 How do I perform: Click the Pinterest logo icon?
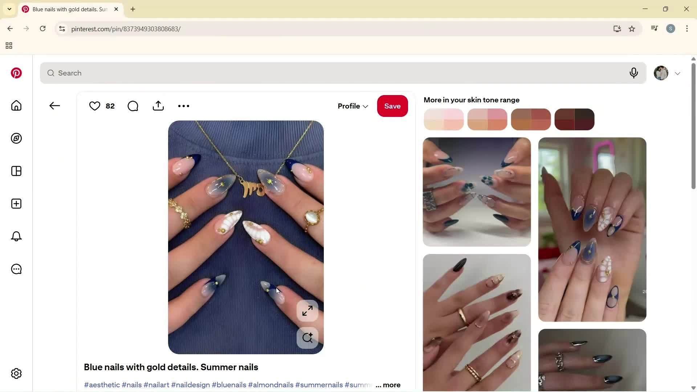click(x=16, y=73)
